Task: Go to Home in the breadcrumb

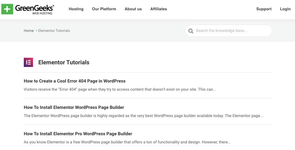Action: pyautogui.click(x=29, y=31)
